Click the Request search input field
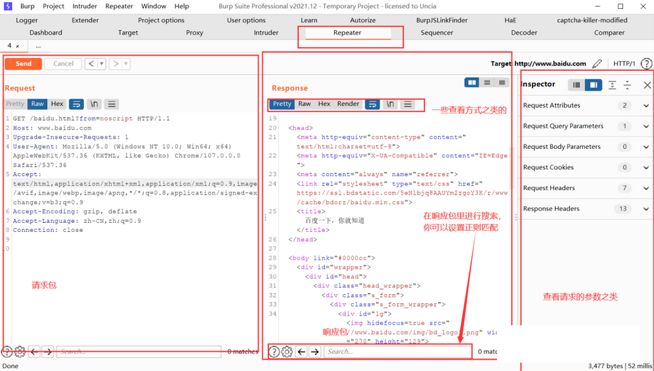The height and width of the screenshot is (371, 654). [x=139, y=352]
